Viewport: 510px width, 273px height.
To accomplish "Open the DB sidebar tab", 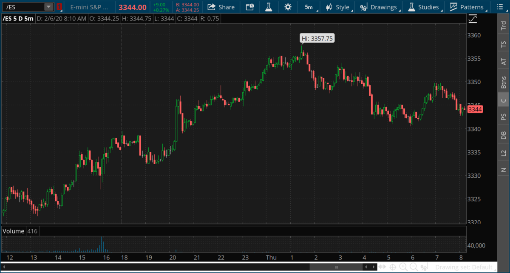I will [504, 135].
